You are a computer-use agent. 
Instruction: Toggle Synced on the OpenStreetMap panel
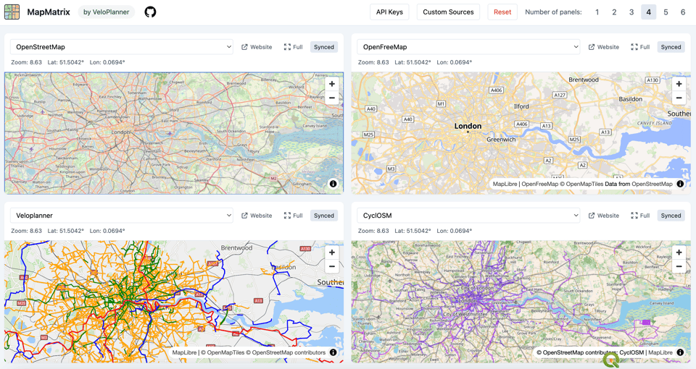coord(324,47)
